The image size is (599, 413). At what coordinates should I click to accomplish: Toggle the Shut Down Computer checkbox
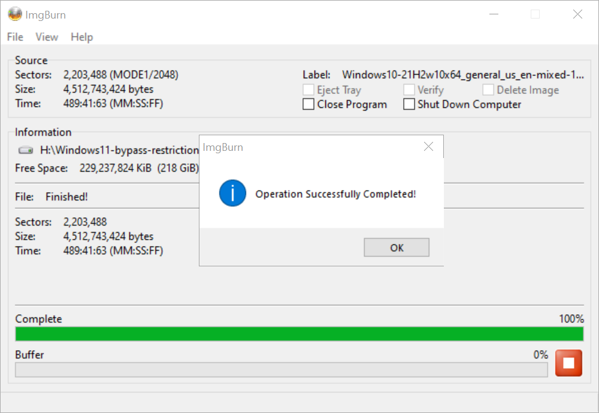409,104
